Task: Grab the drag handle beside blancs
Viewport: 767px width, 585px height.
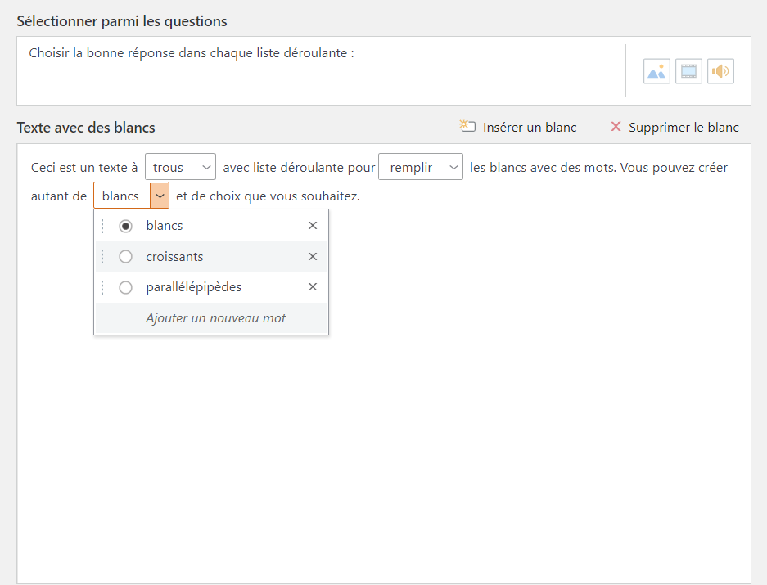Action: tap(102, 226)
